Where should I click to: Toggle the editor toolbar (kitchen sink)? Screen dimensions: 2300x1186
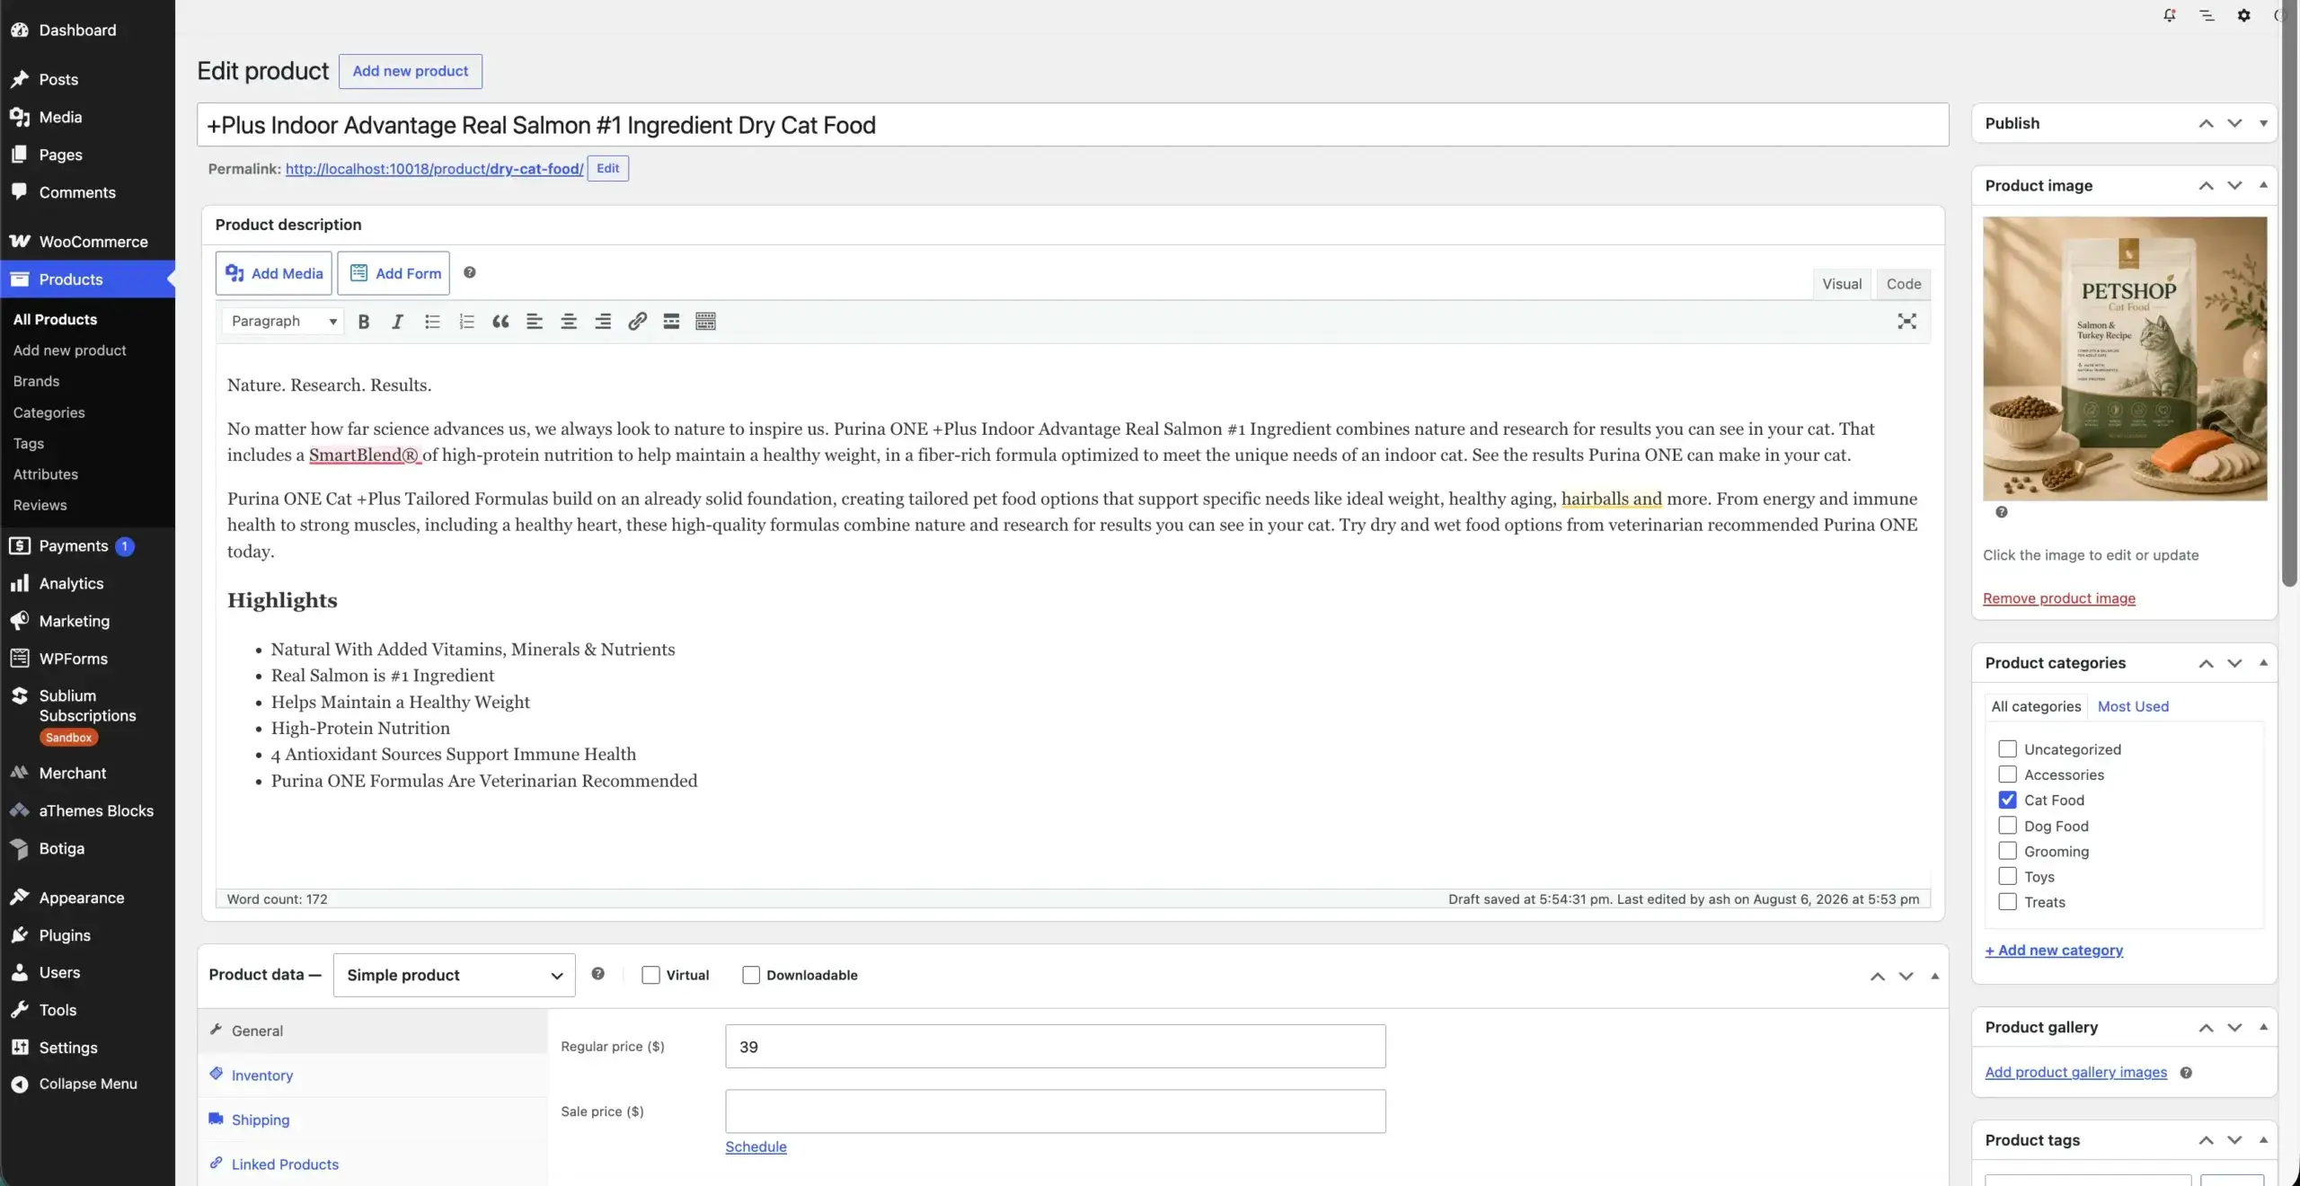pos(706,322)
